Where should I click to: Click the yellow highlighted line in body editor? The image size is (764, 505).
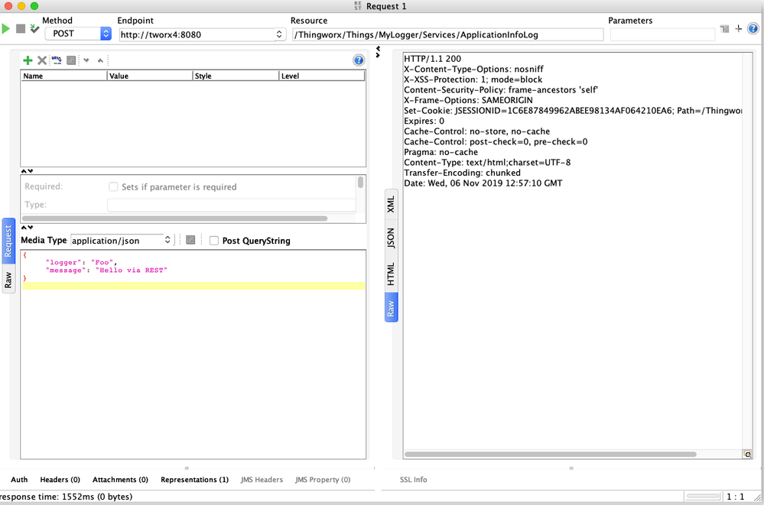tap(193, 286)
